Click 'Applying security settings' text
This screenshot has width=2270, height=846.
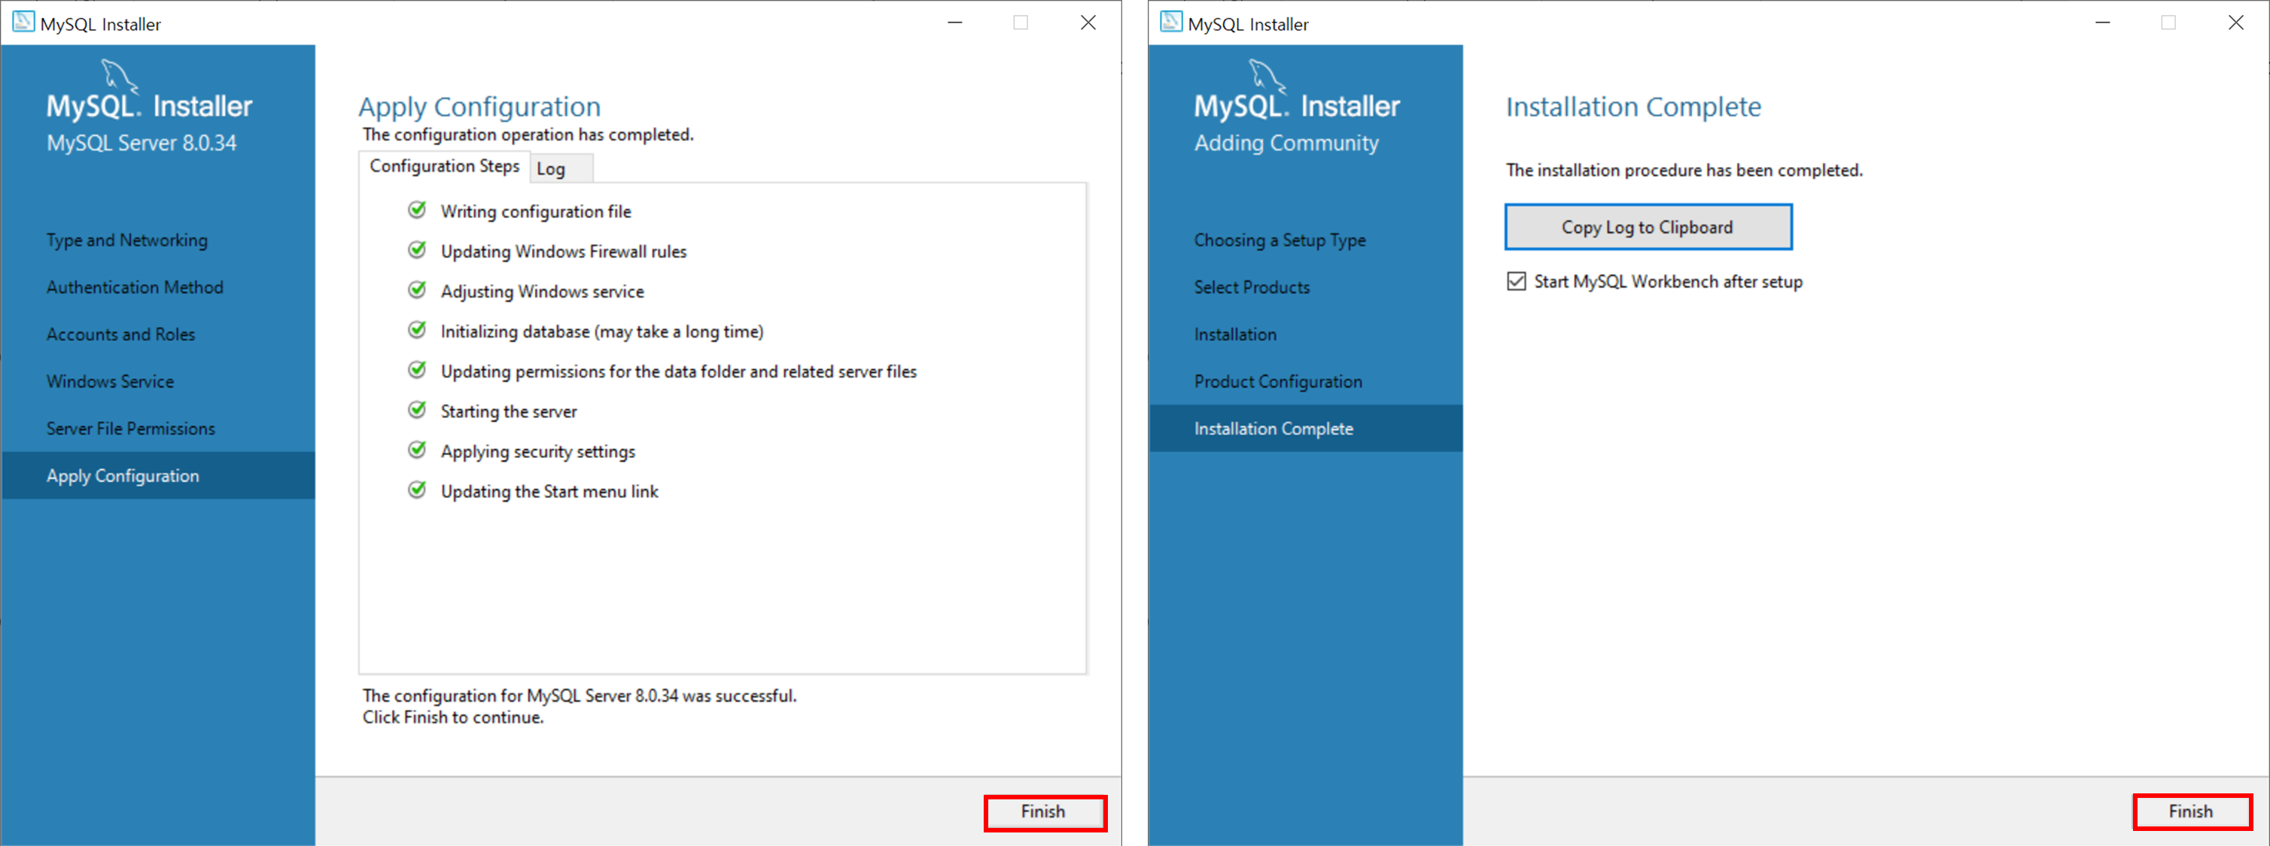click(x=537, y=452)
